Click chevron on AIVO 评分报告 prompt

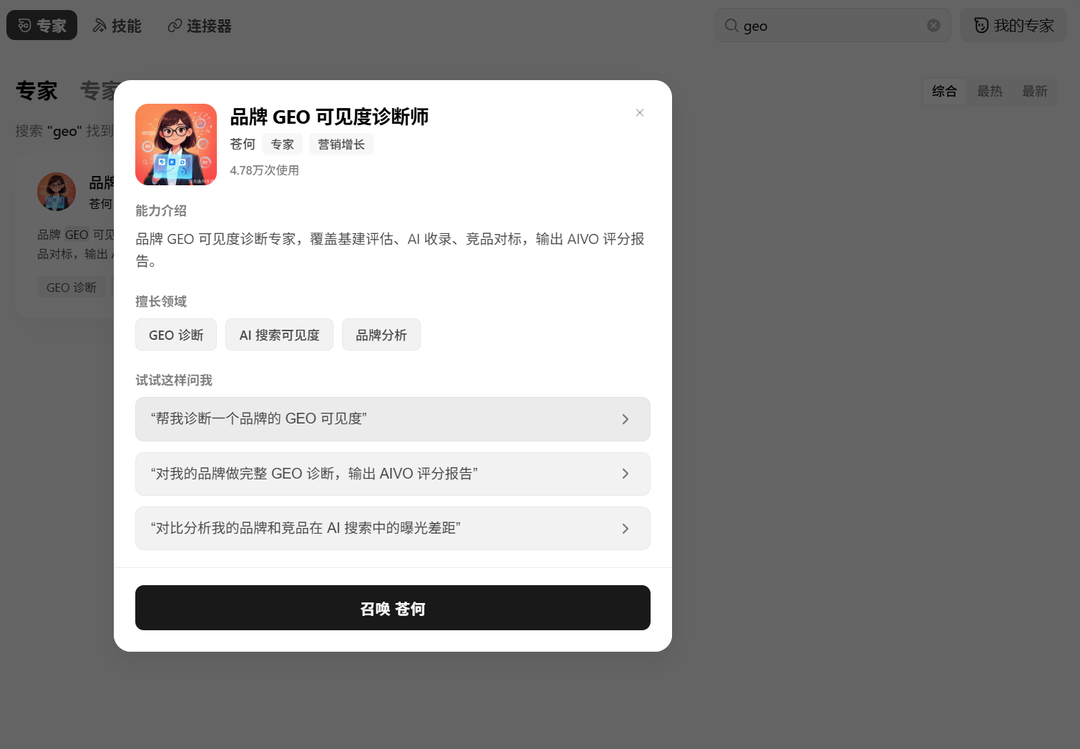pos(626,474)
